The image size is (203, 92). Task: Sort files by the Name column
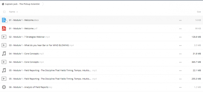tap(12, 12)
